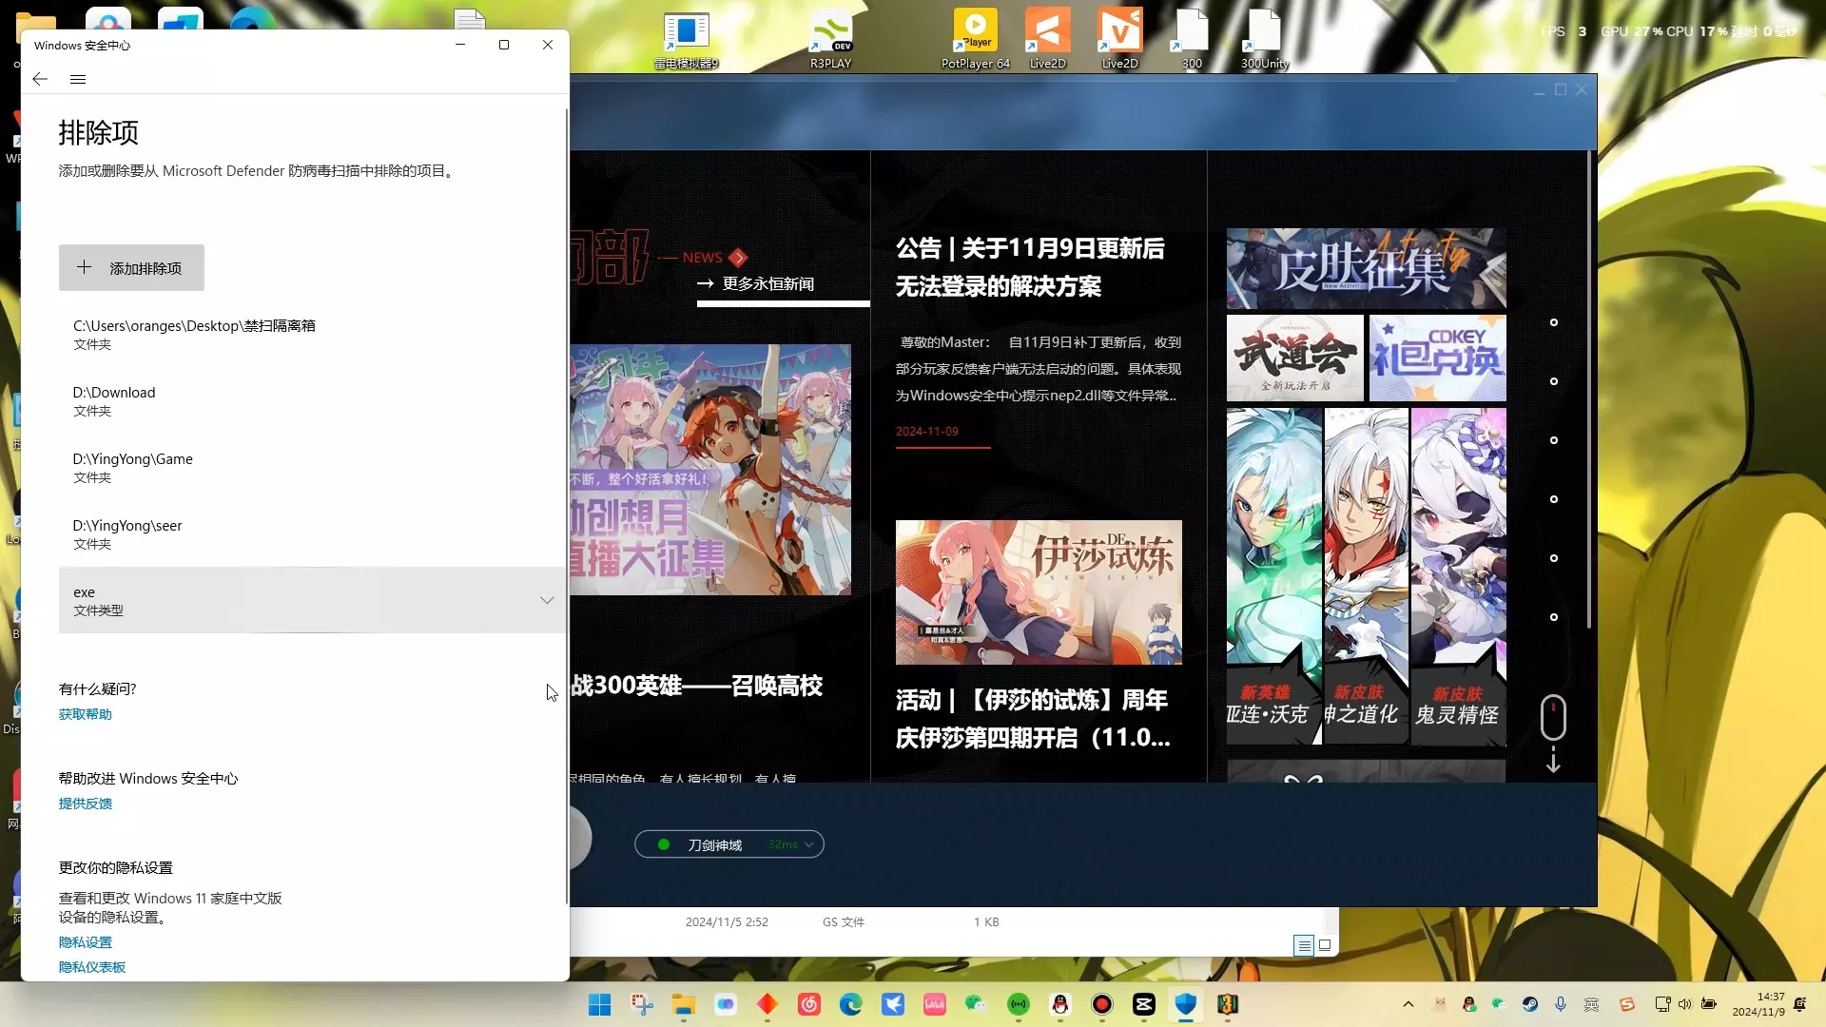Open the 获取帮助 link
The height and width of the screenshot is (1027, 1826).
86,714
